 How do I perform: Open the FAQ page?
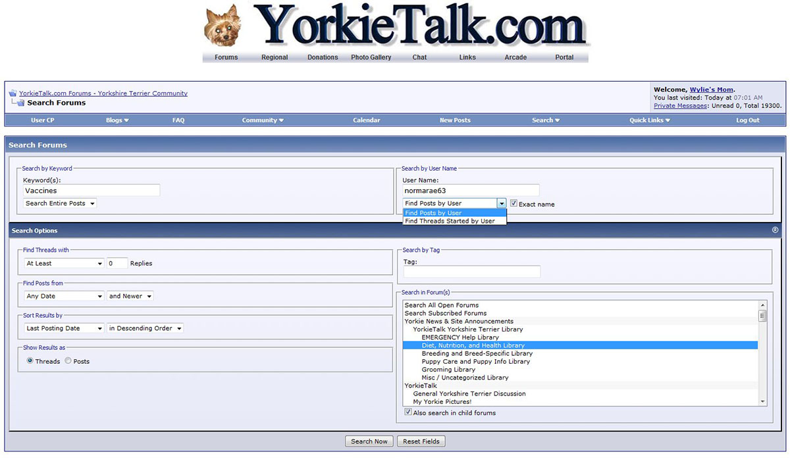[178, 121]
